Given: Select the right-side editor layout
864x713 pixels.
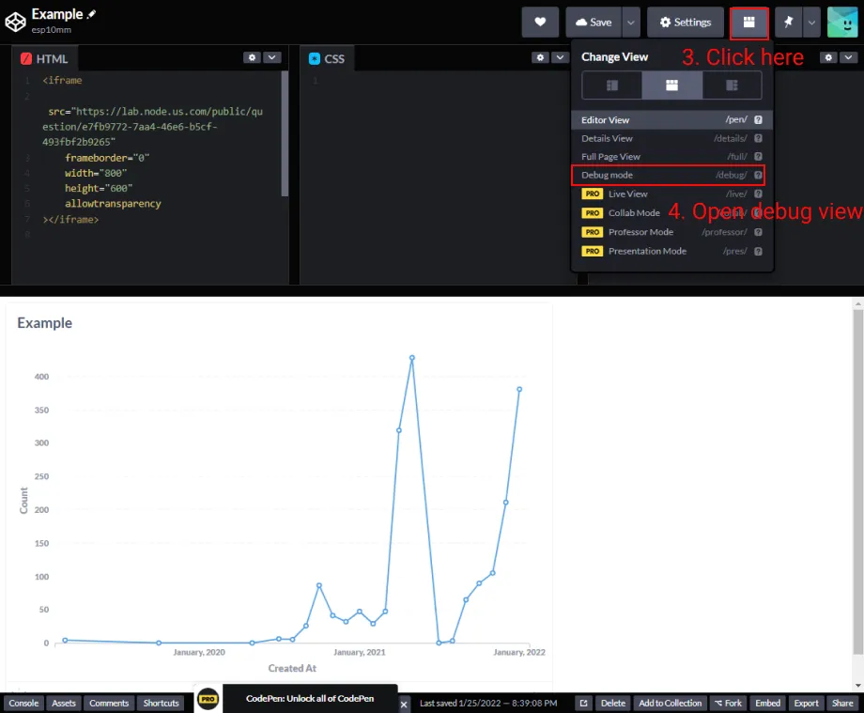Looking at the screenshot, I should pyautogui.click(x=732, y=85).
